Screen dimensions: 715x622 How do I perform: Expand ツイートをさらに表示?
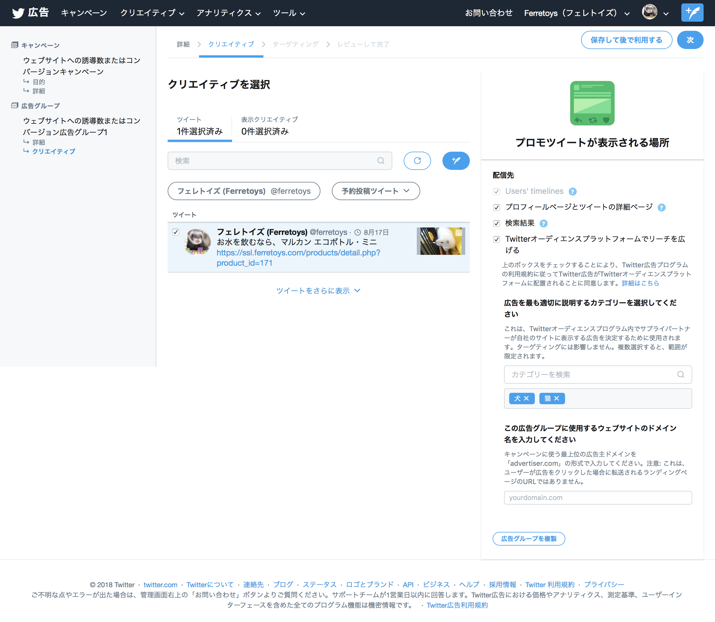(x=318, y=290)
